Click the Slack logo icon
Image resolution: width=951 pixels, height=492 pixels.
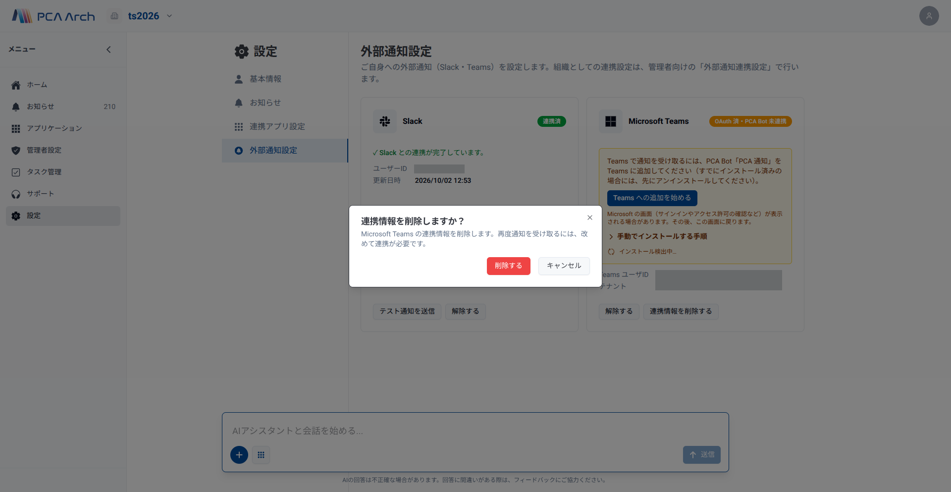(385, 121)
